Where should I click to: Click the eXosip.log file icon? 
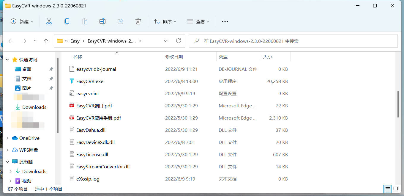pyautogui.click(x=72, y=179)
